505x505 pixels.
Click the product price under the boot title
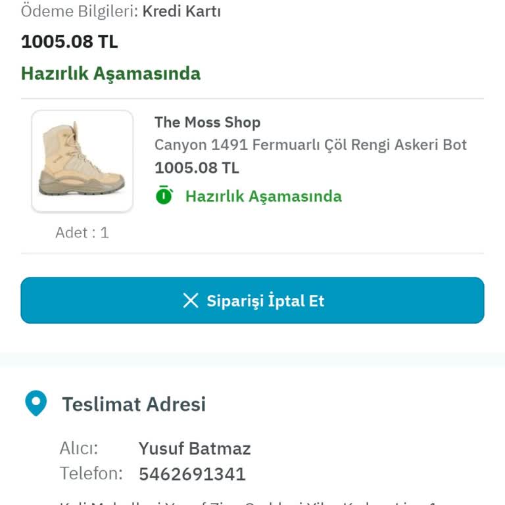197,168
